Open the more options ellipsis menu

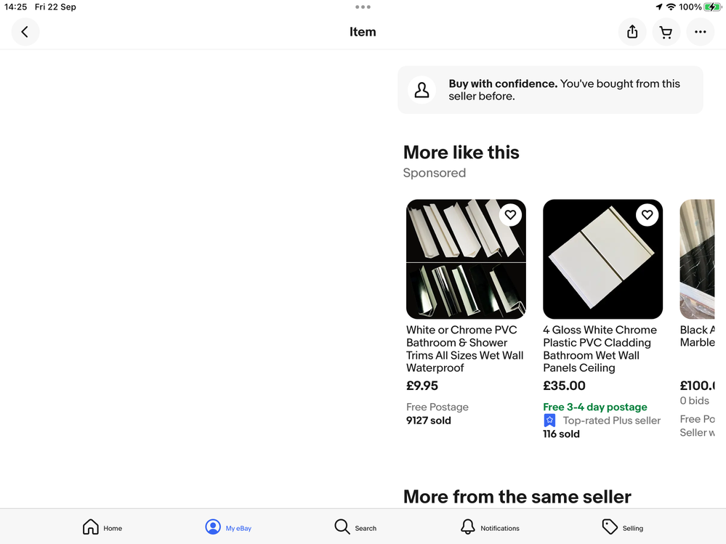coord(701,32)
